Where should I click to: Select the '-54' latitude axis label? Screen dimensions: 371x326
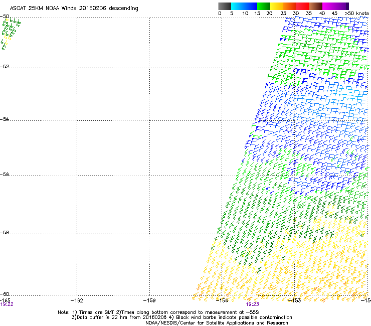tap(5, 119)
